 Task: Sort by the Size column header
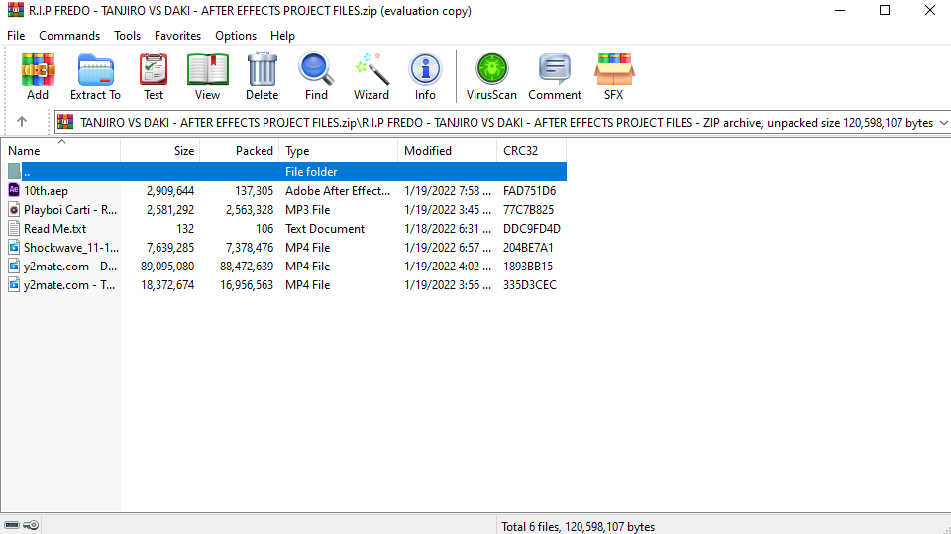[160, 150]
